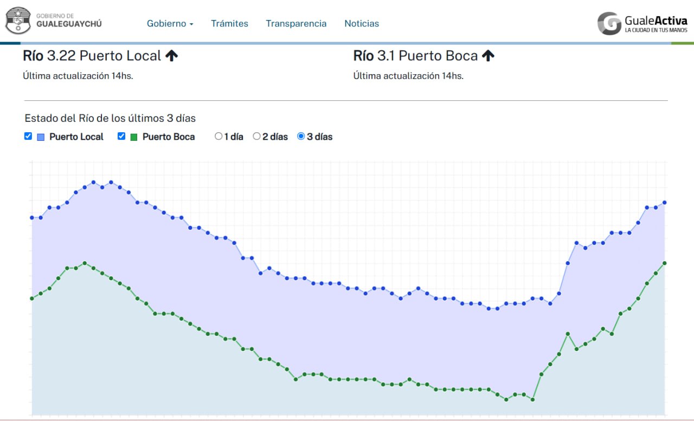Go to the Transparencia page
This screenshot has width=694, height=421.
click(x=296, y=24)
